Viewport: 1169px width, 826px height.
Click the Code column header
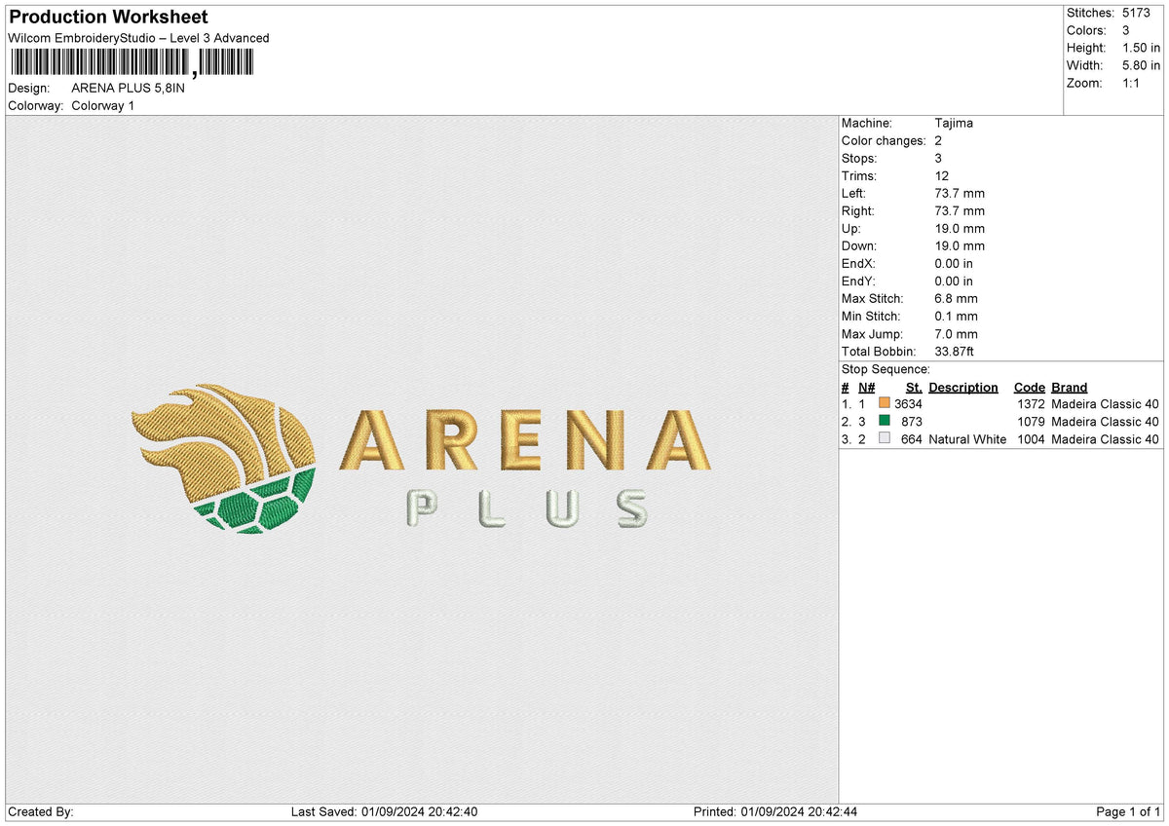tap(1030, 387)
